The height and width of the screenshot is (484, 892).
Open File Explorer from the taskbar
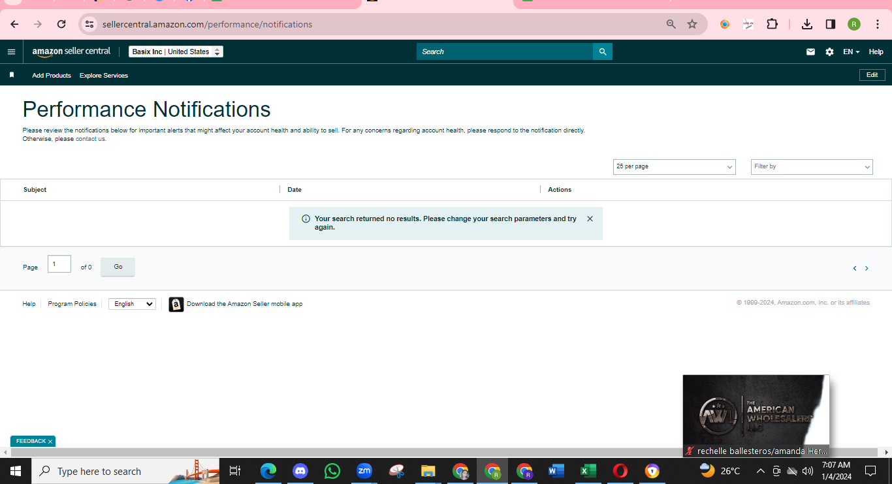[428, 471]
